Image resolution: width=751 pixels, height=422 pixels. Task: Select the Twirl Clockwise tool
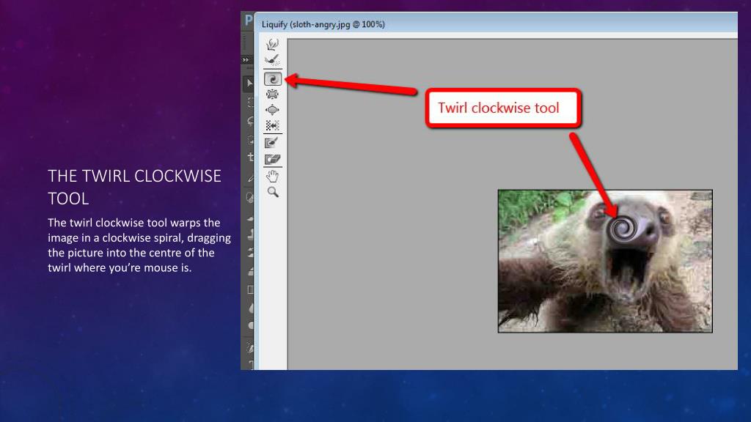tap(273, 78)
